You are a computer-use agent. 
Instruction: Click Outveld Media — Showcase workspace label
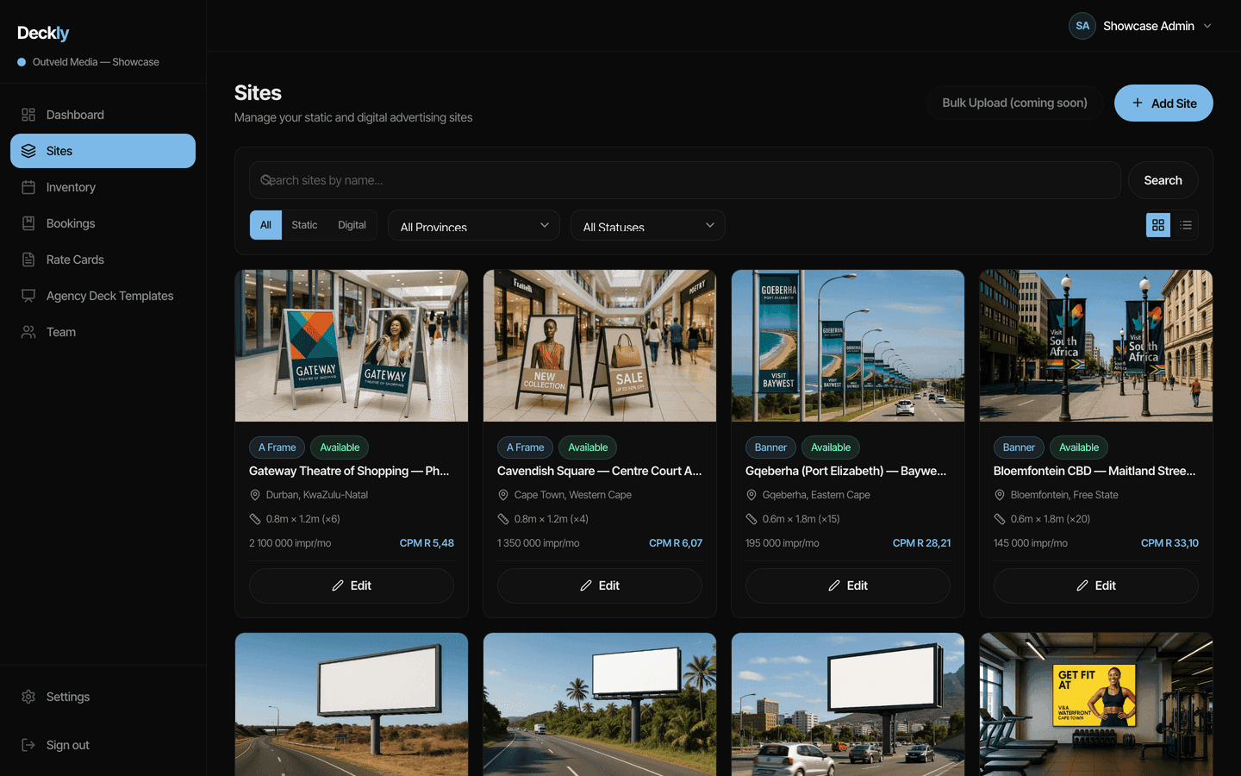pyautogui.click(x=96, y=62)
